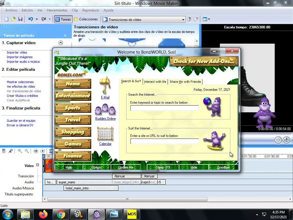Open the Archivo menu

pos(11,10)
